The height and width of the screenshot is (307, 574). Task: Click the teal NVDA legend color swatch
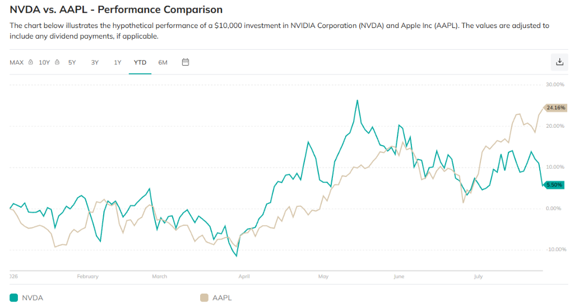[13, 298]
